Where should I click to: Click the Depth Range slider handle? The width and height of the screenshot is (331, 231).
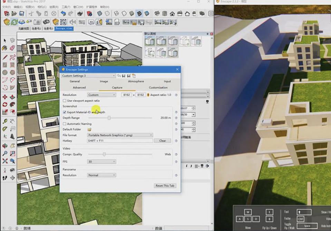109,118
